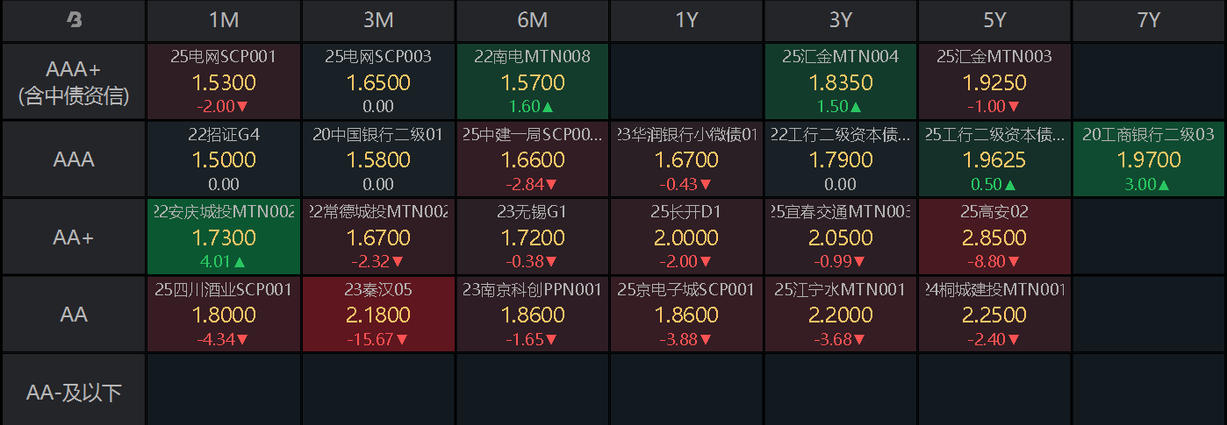Open the 23秦汉05 red cell
Image resolution: width=1227 pixels, height=425 pixels.
[x=378, y=314]
